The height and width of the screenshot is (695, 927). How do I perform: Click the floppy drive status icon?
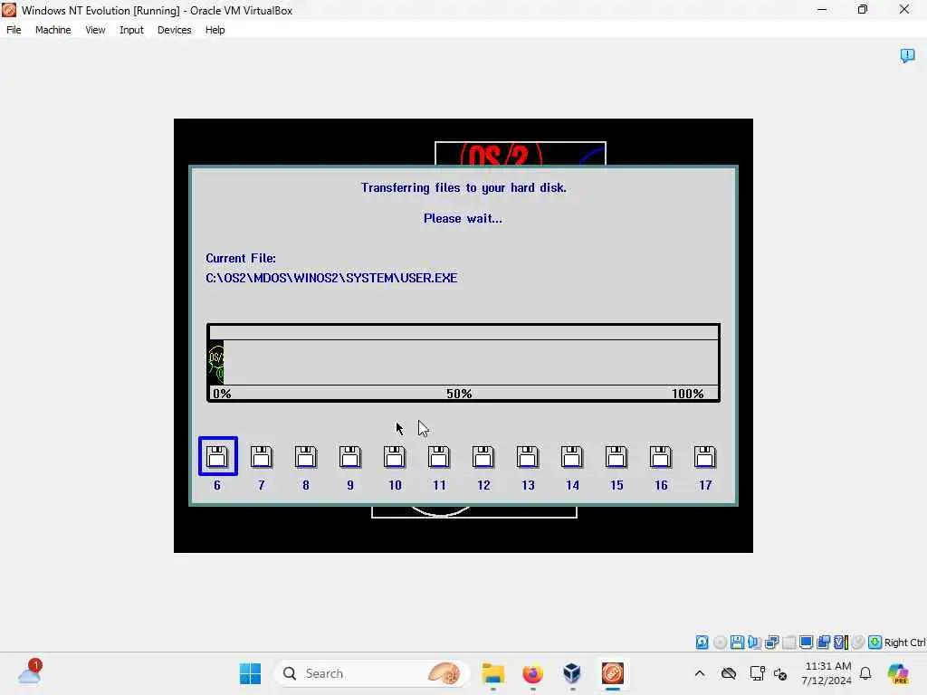(x=737, y=642)
